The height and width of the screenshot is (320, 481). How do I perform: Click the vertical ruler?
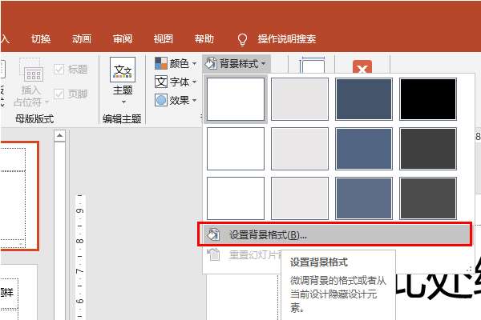(x=79, y=256)
